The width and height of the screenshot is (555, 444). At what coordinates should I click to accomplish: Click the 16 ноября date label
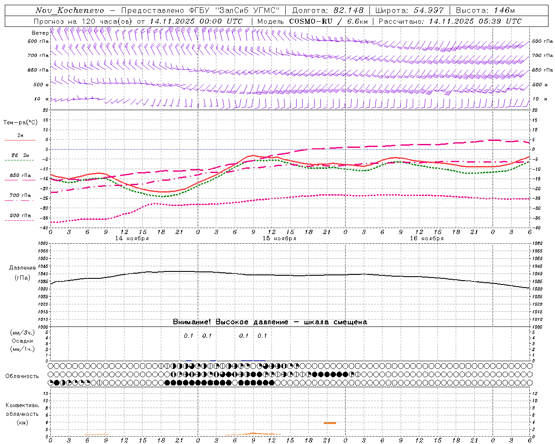pyautogui.click(x=427, y=238)
